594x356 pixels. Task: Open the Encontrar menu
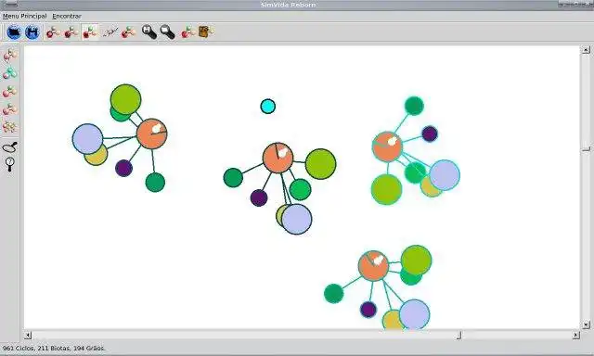67,17
